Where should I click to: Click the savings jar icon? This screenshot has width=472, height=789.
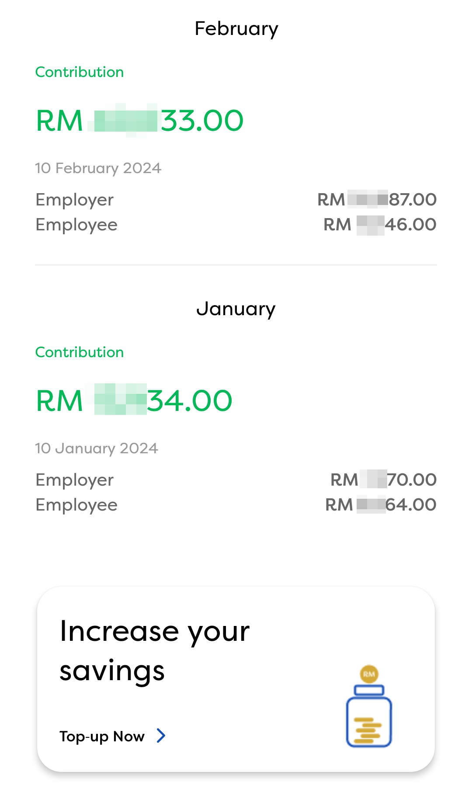[x=369, y=717]
